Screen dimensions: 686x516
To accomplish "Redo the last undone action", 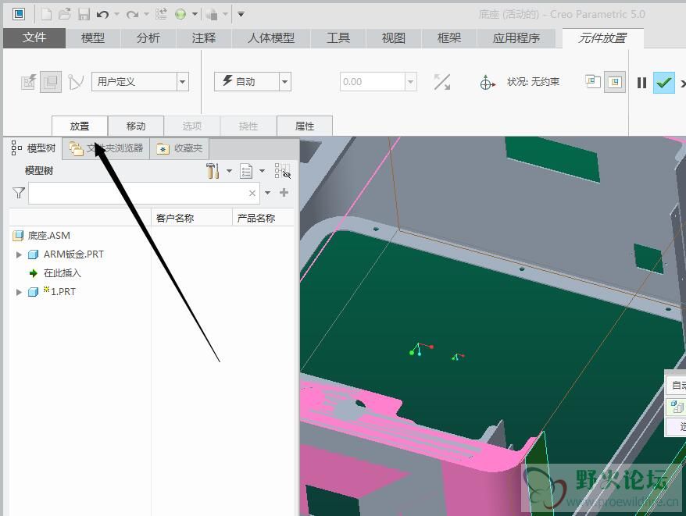I will tap(132, 14).
